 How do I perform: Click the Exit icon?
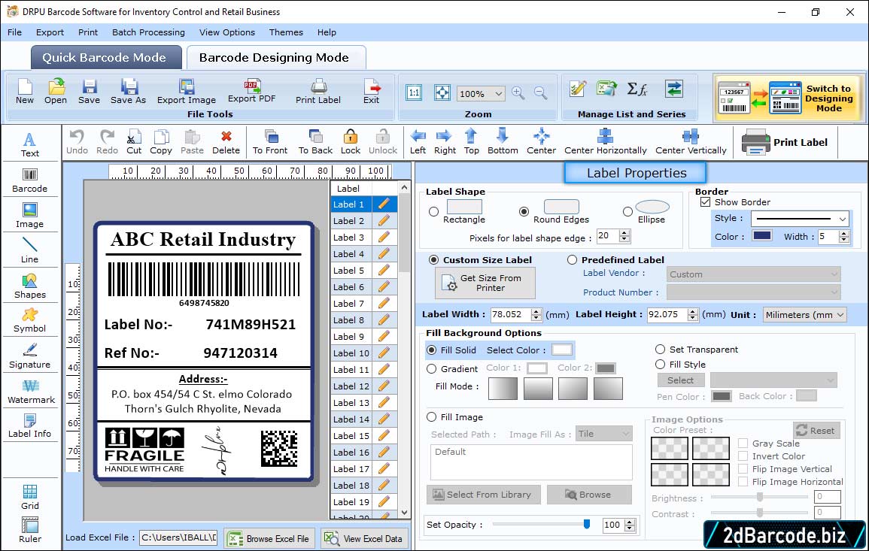tap(372, 92)
